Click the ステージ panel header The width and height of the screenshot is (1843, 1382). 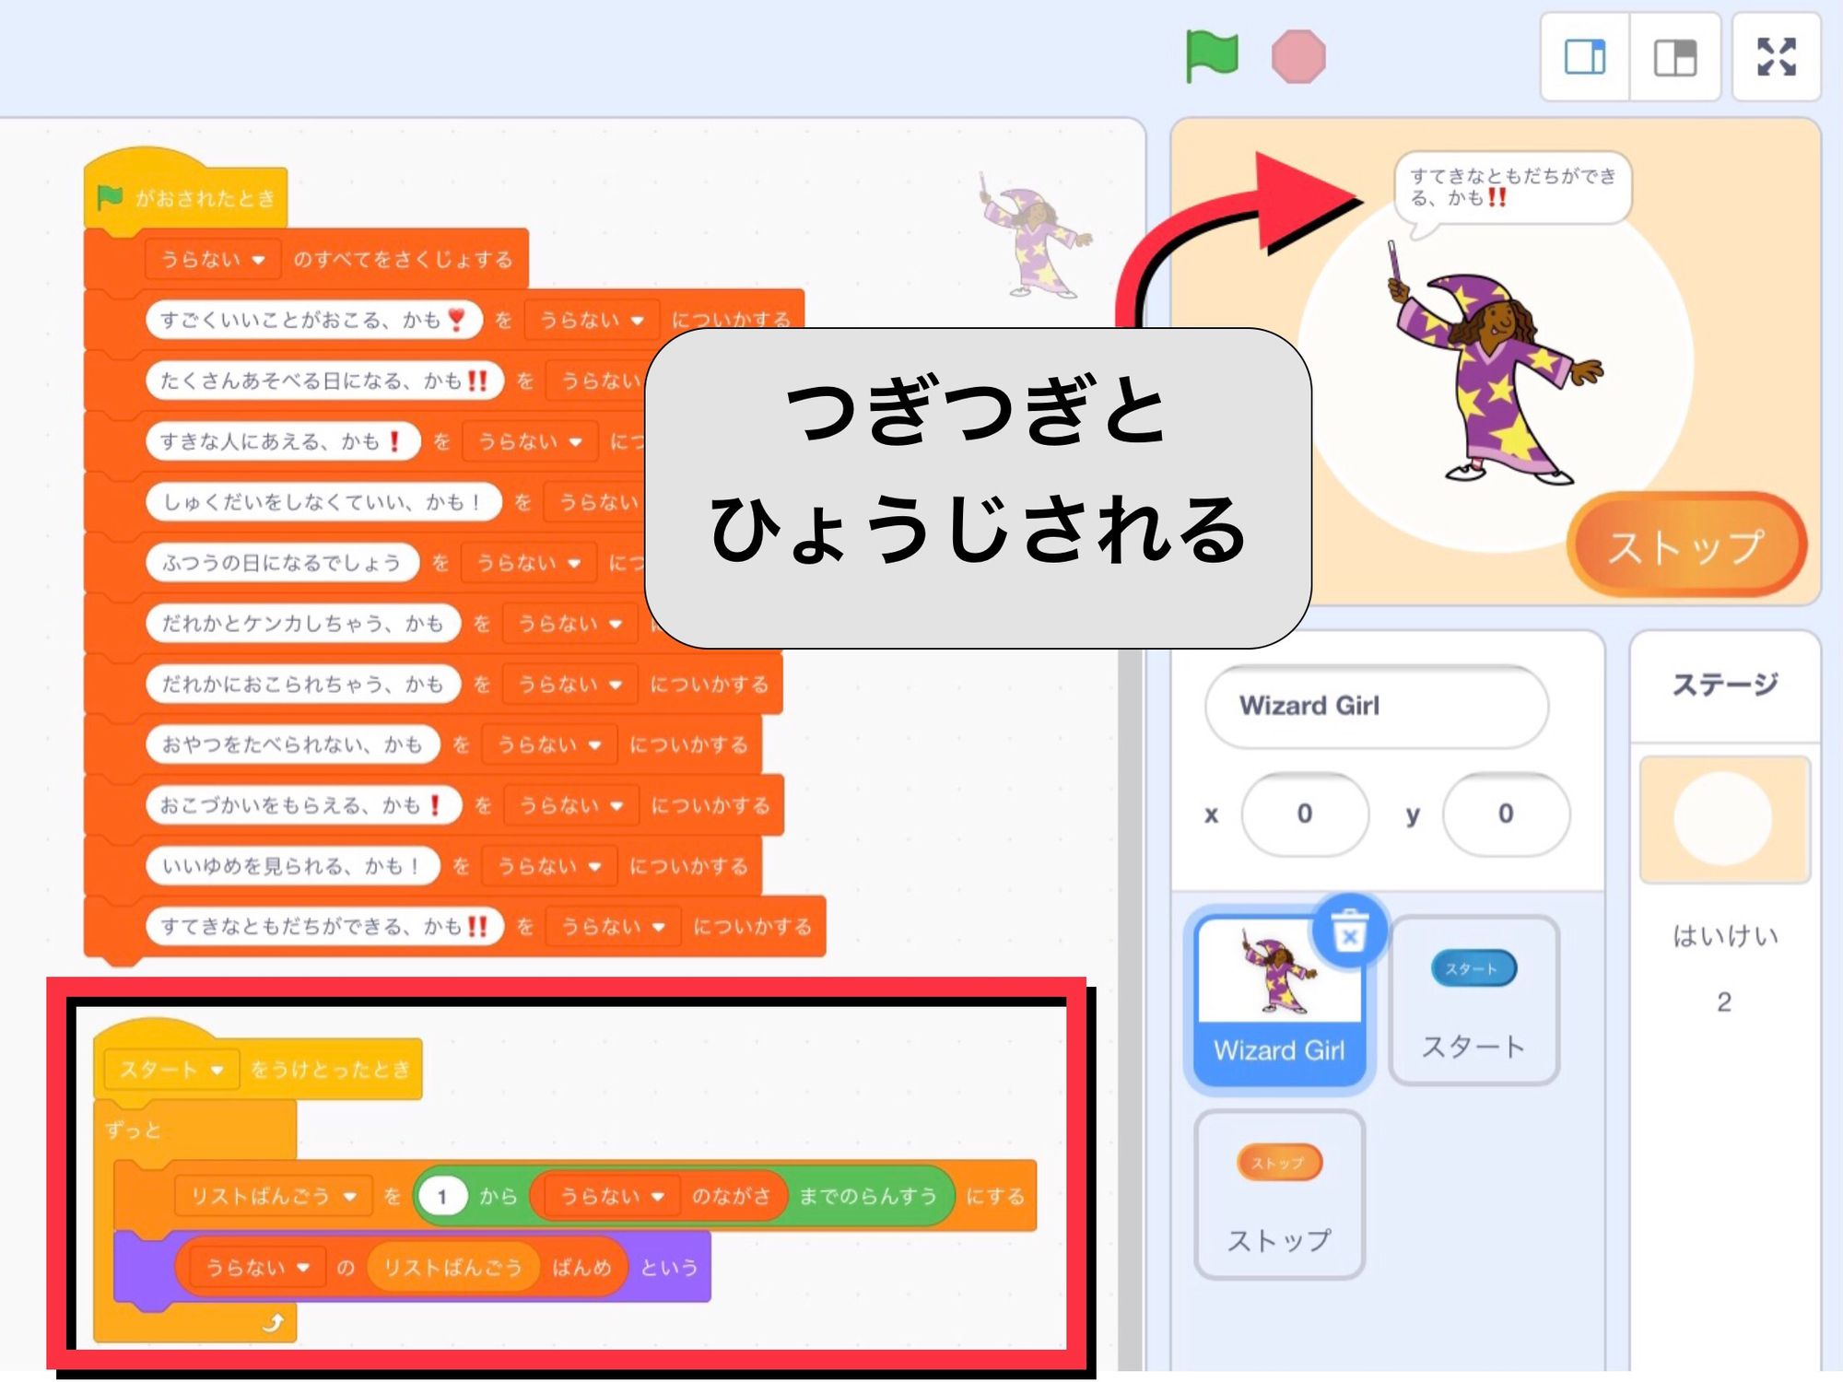coord(1725,685)
